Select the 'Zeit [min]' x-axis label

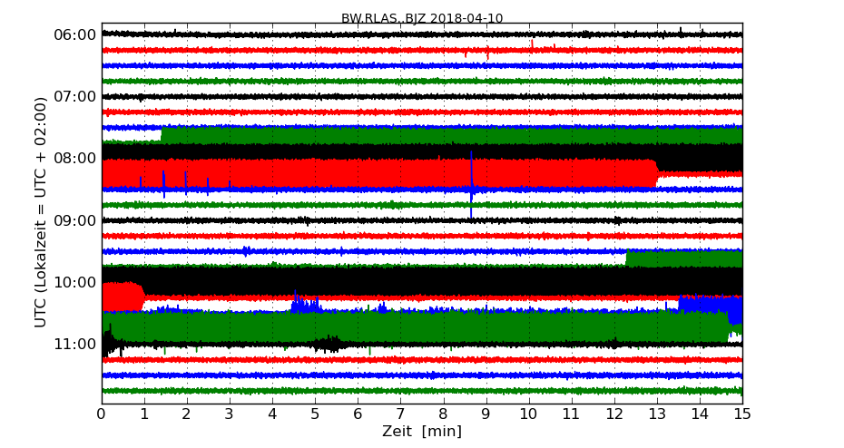click(x=422, y=432)
